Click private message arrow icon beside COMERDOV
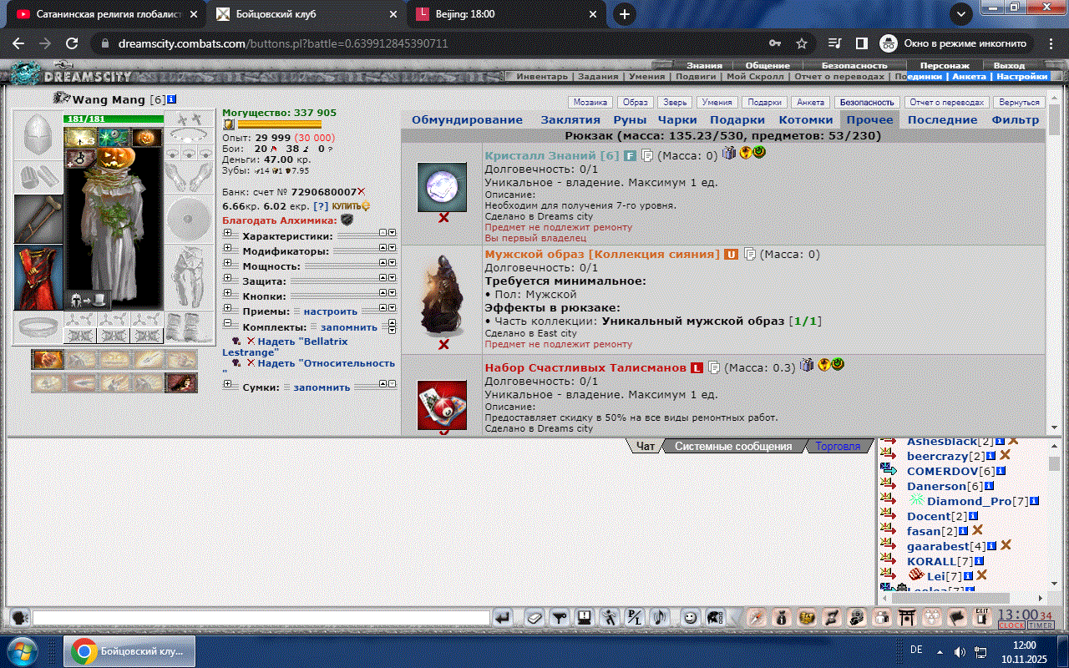 click(889, 471)
